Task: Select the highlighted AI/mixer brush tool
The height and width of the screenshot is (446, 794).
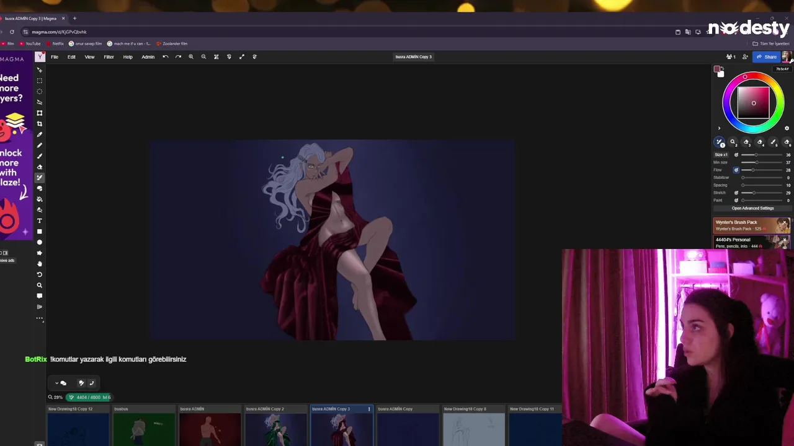Action: (40, 178)
